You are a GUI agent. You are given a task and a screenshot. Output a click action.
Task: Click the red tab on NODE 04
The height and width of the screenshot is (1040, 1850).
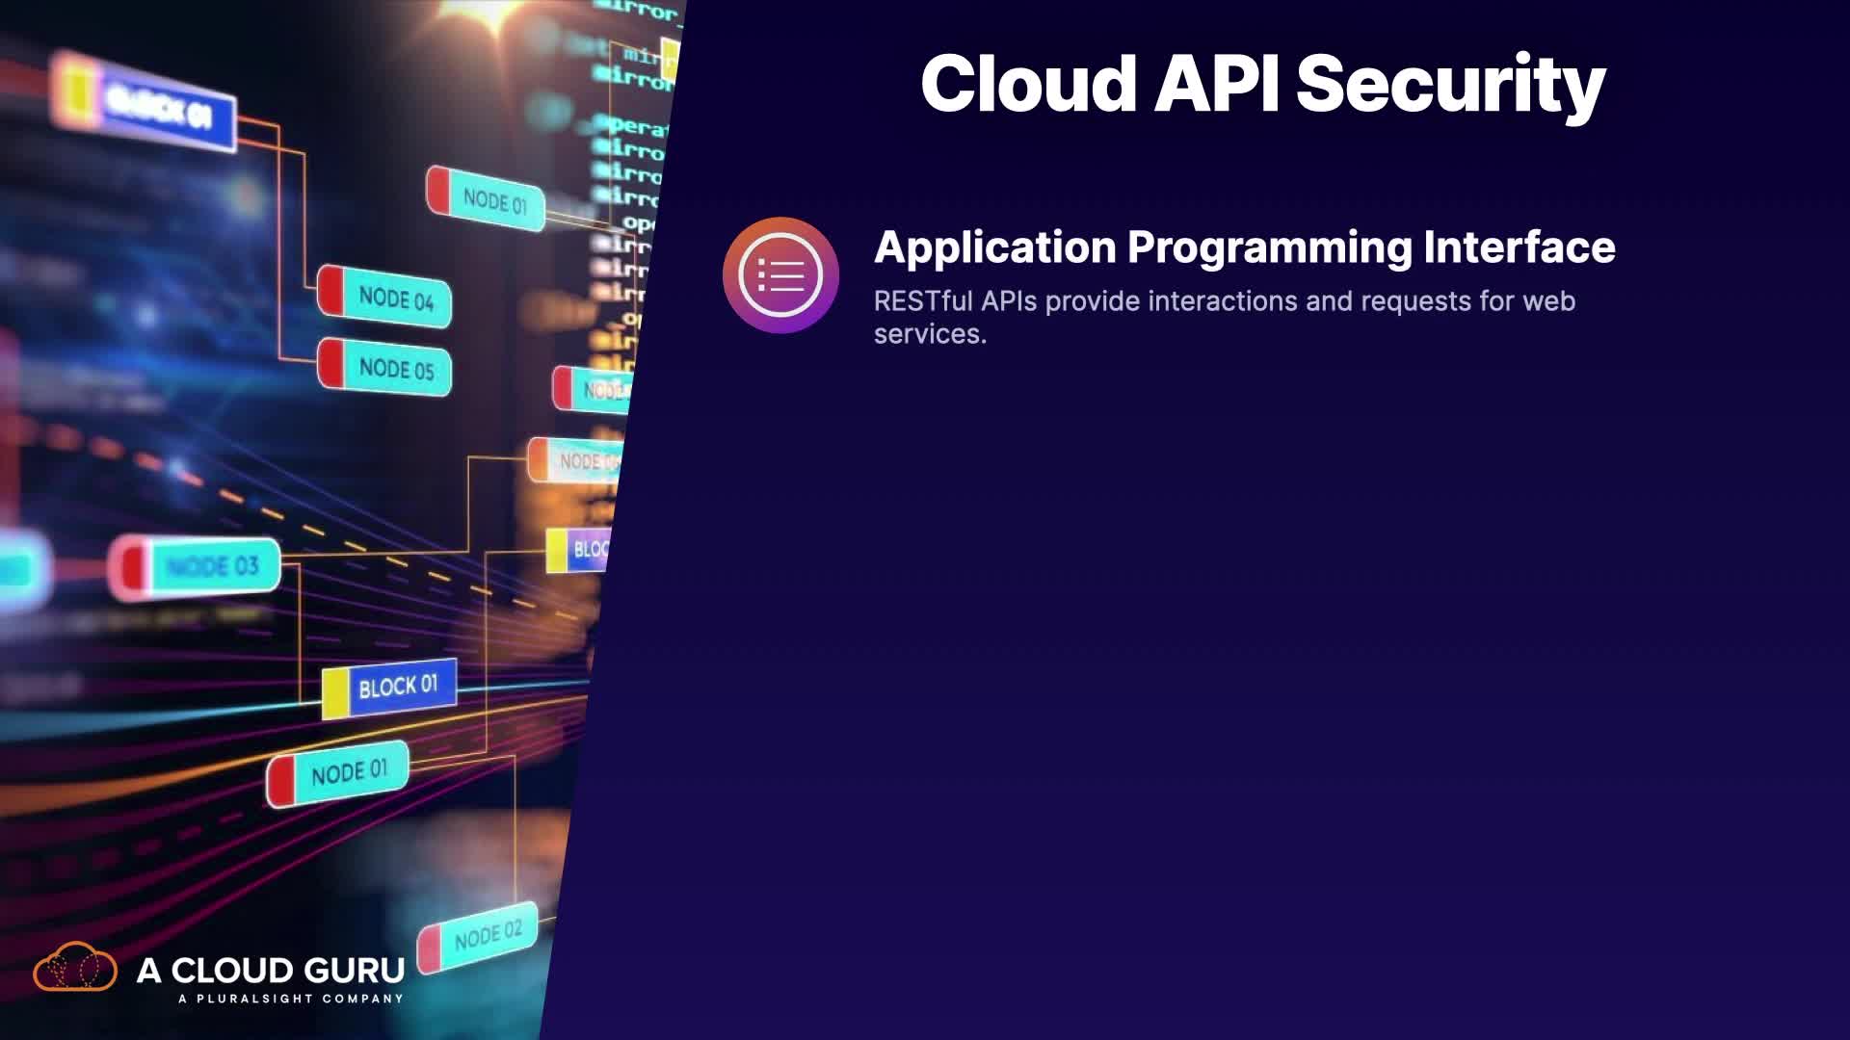coord(330,290)
